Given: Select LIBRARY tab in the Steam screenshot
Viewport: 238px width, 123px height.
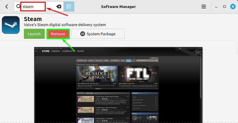Looking at the screenshot, I should pos(56,51).
